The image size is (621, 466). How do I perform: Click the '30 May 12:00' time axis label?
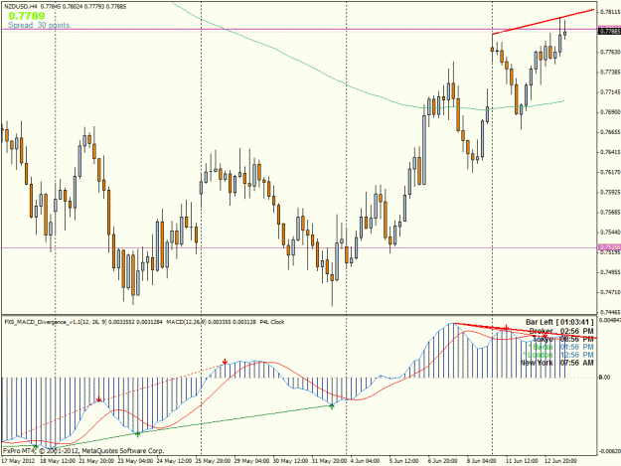(x=291, y=461)
